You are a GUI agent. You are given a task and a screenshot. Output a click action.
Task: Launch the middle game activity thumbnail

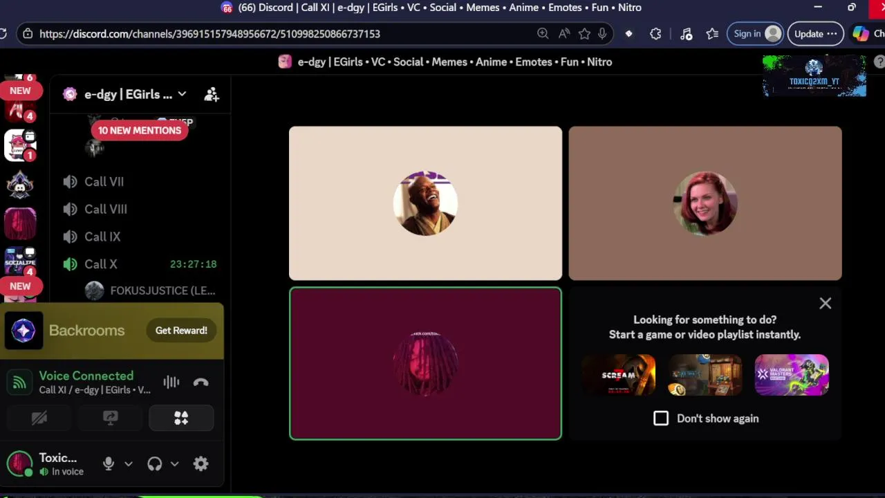pyautogui.click(x=705, y=375)
